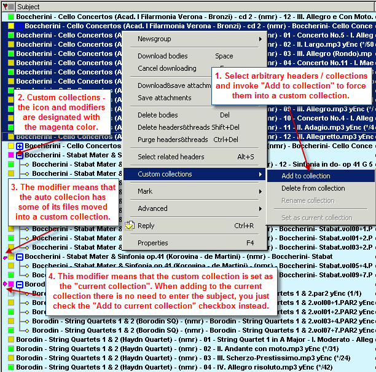Click yellow icon of selected Cello Concertos collection
The image size is (376, 372).
point(10,26)
